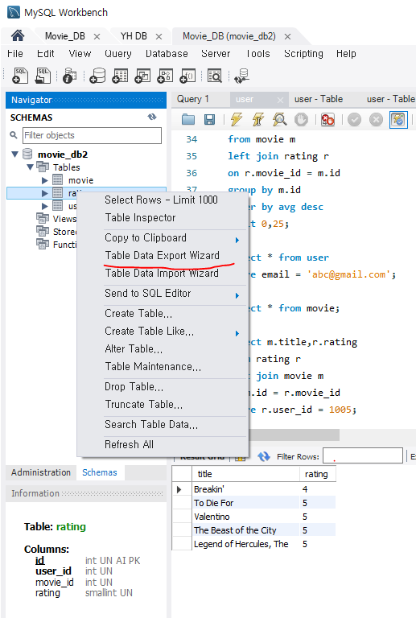Open the Query menu
The height and width of the screenshot is (618, 416).
pos(117,54)
